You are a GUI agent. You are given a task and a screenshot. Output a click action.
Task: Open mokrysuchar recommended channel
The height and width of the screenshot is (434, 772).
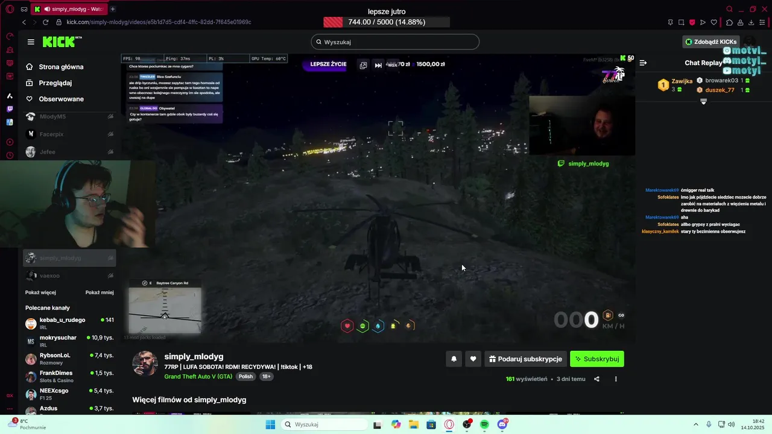pyautogui.click(x=69, y=341)
